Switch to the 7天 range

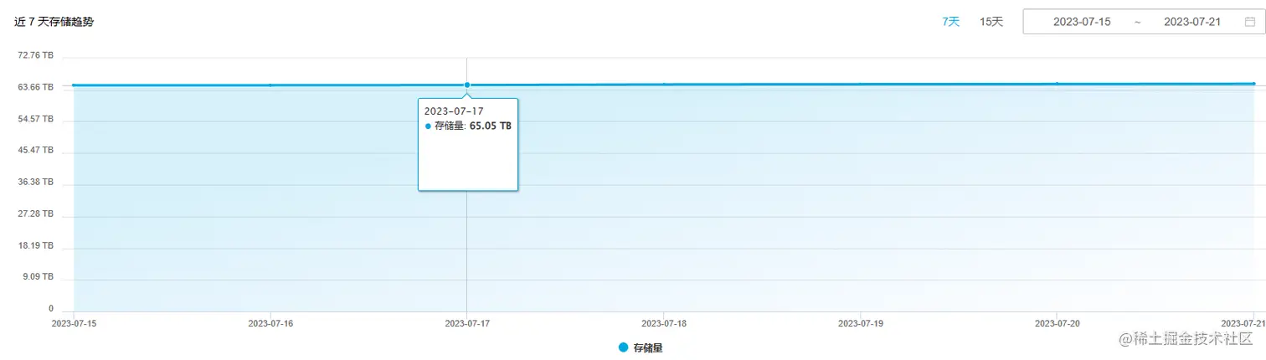[951, 22]
